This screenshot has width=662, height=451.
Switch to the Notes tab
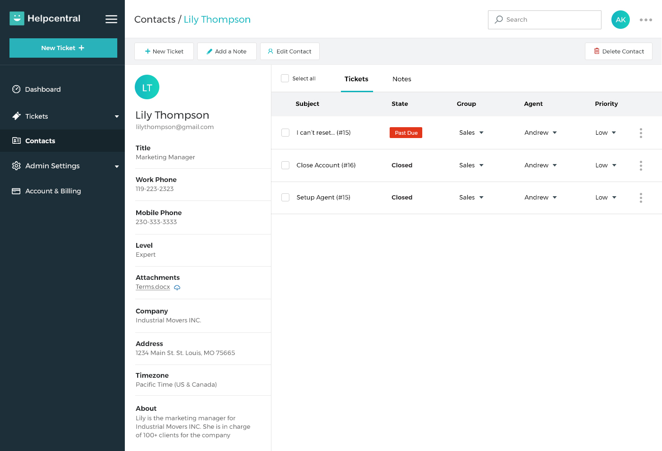401,79
